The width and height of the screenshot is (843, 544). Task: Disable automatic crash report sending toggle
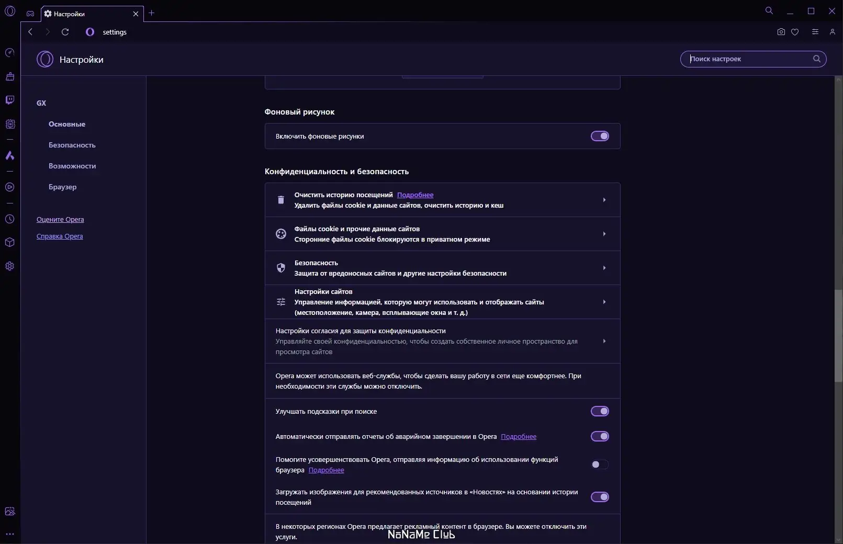(x=600, y=436)
